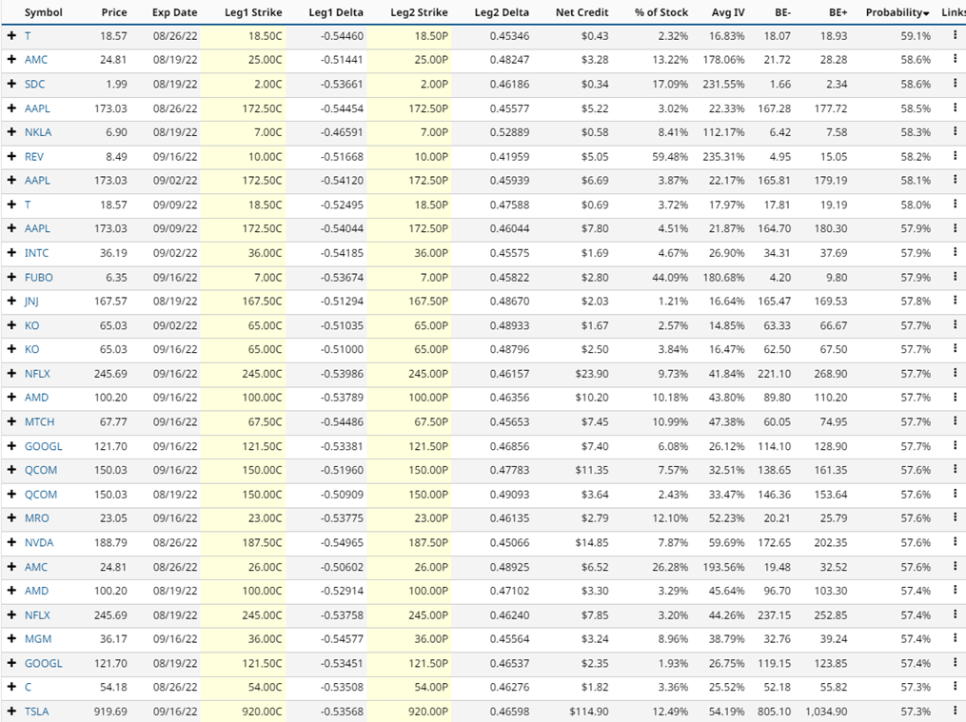Open links menu for MGM row

point(955,638)
